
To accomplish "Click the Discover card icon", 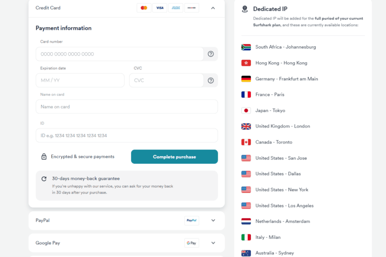I will tap(191, 8).
